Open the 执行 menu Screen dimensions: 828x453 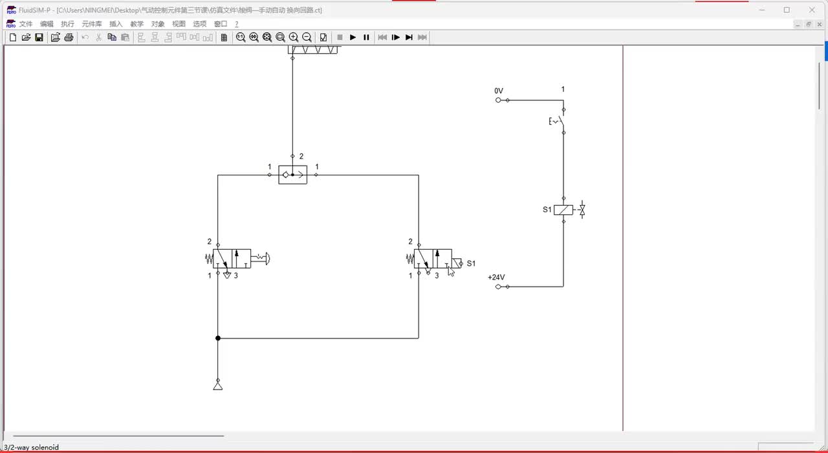[68, 24]
